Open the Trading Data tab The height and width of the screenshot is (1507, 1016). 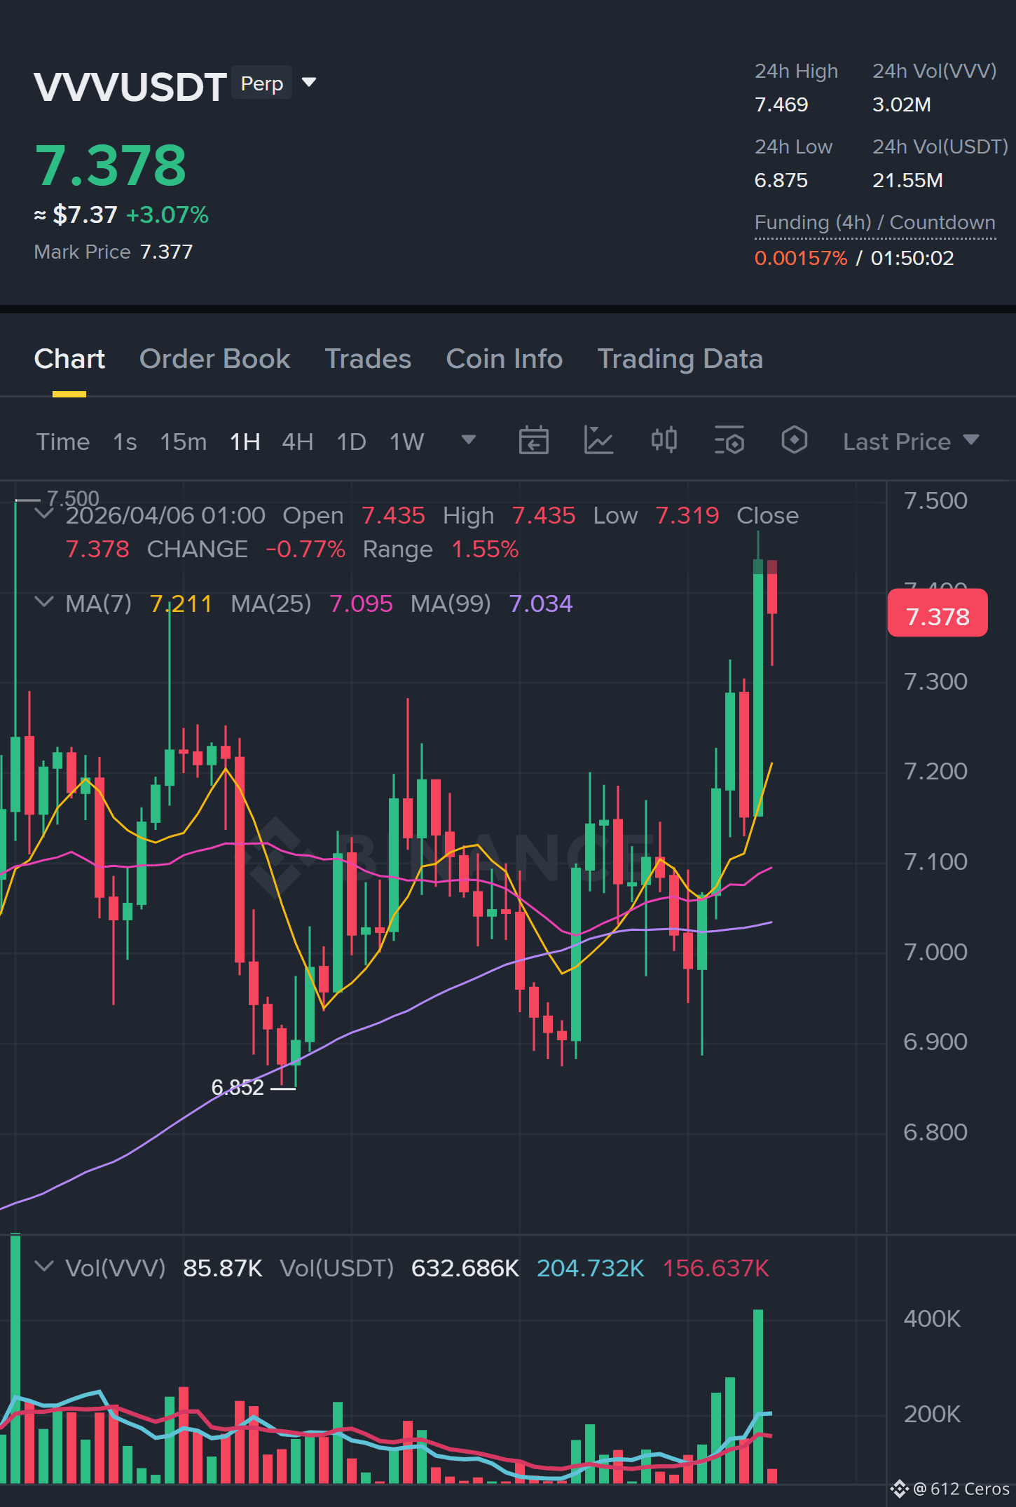680,359
